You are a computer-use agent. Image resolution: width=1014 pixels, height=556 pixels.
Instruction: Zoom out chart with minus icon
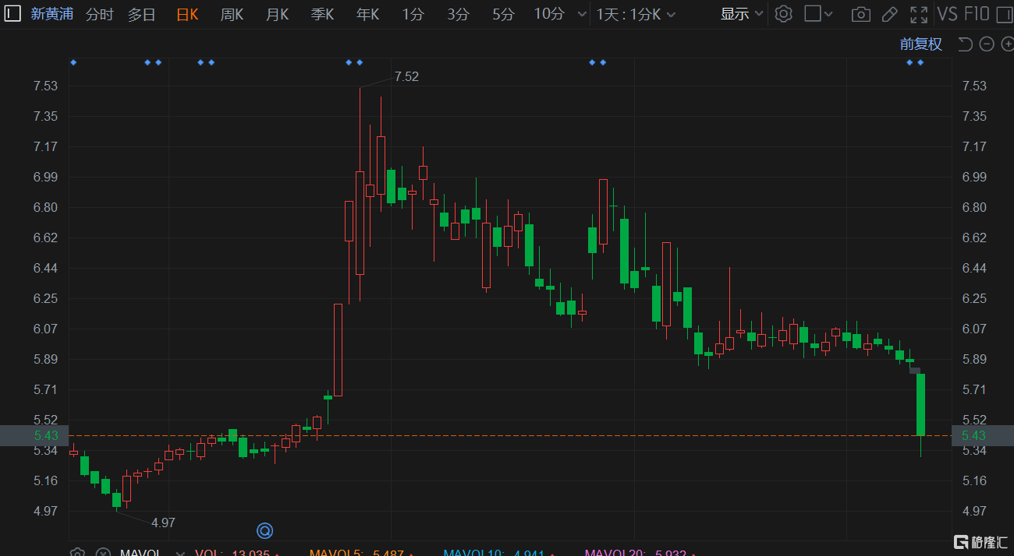pos(986,44)
